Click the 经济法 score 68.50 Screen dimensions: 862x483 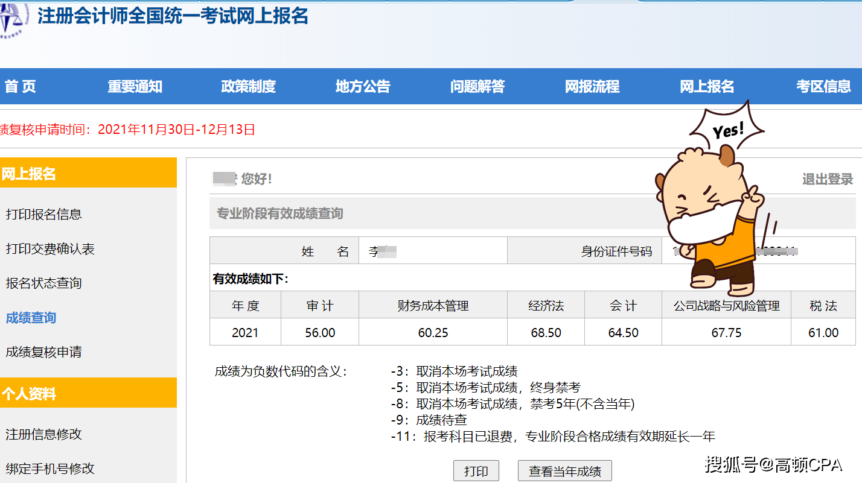546,332
